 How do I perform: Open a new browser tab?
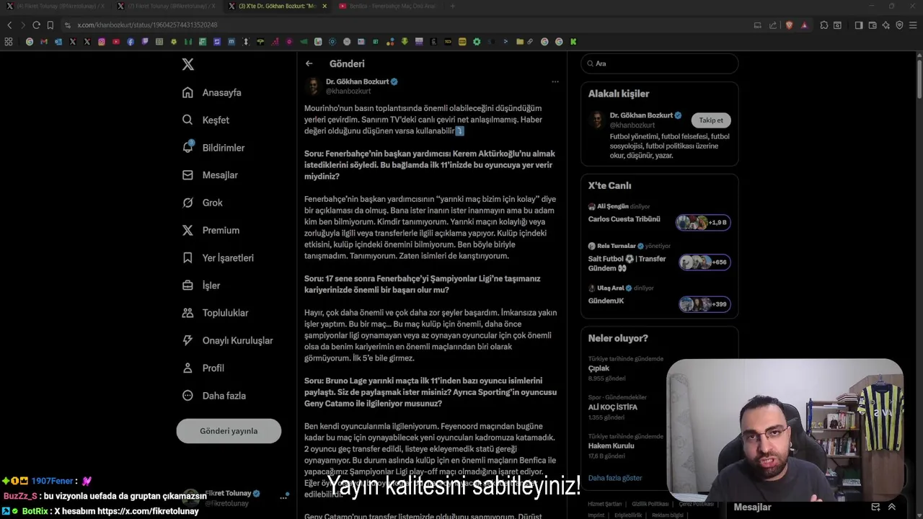click(x=452, y=6)
